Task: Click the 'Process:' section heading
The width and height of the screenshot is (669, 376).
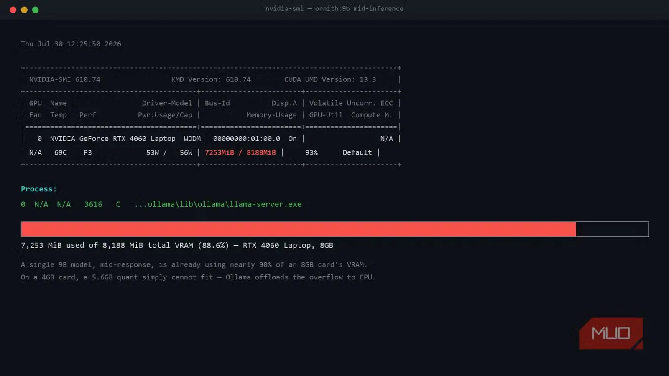Action: pyautogui.click(x=38, y=189)
